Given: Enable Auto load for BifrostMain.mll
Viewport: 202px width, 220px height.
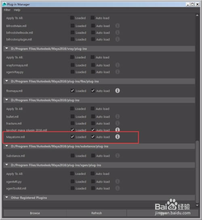Looking at the screenshot, I should (x=93, y=26).
